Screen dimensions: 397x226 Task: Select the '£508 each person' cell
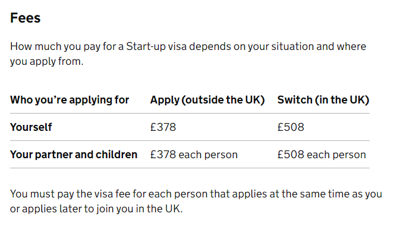coord(322,155)
